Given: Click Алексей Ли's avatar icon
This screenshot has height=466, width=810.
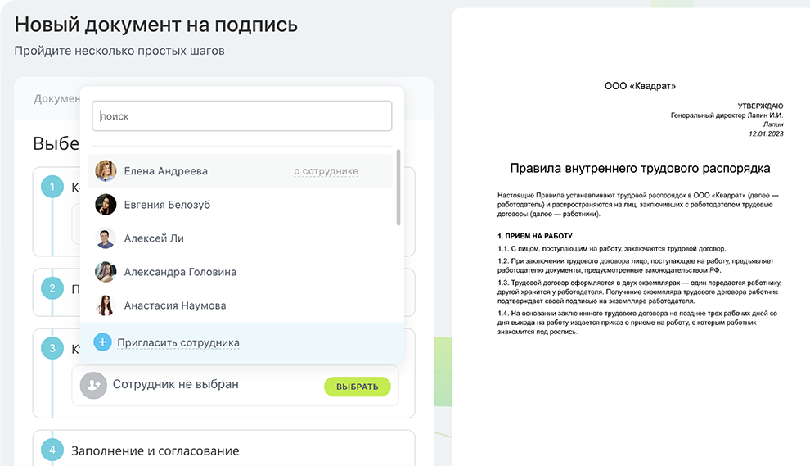Looking at the screenshot, I should click(x=106, y=238).
